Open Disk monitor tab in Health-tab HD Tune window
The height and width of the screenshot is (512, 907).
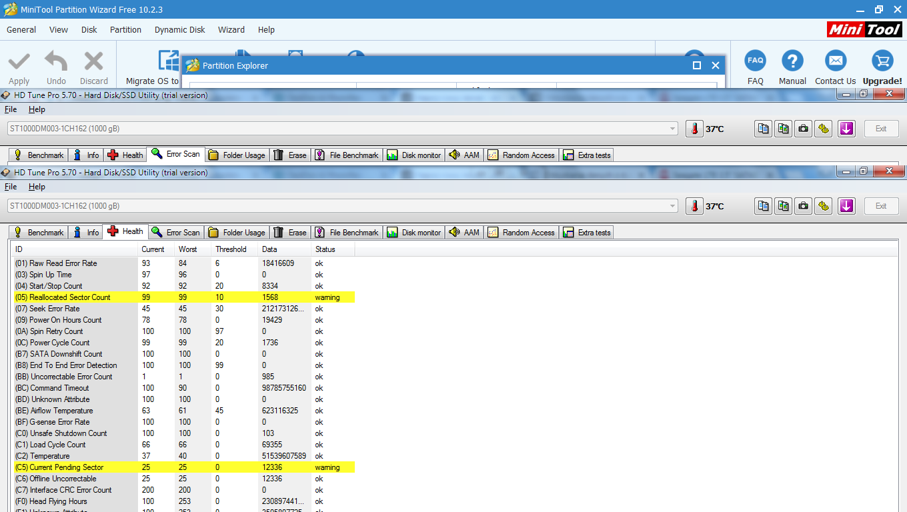(x=413, y=233)
